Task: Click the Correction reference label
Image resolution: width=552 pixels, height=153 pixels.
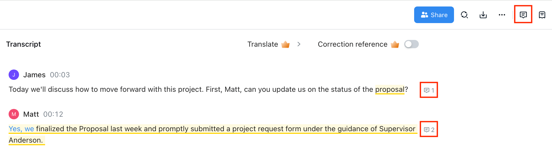Action: coord(352,44)
